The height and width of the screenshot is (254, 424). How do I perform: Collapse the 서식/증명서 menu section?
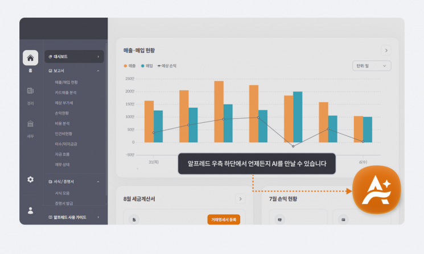coord(98,182)
